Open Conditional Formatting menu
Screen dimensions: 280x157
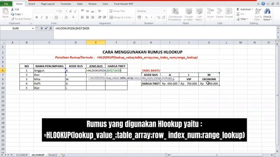point(175,14)
